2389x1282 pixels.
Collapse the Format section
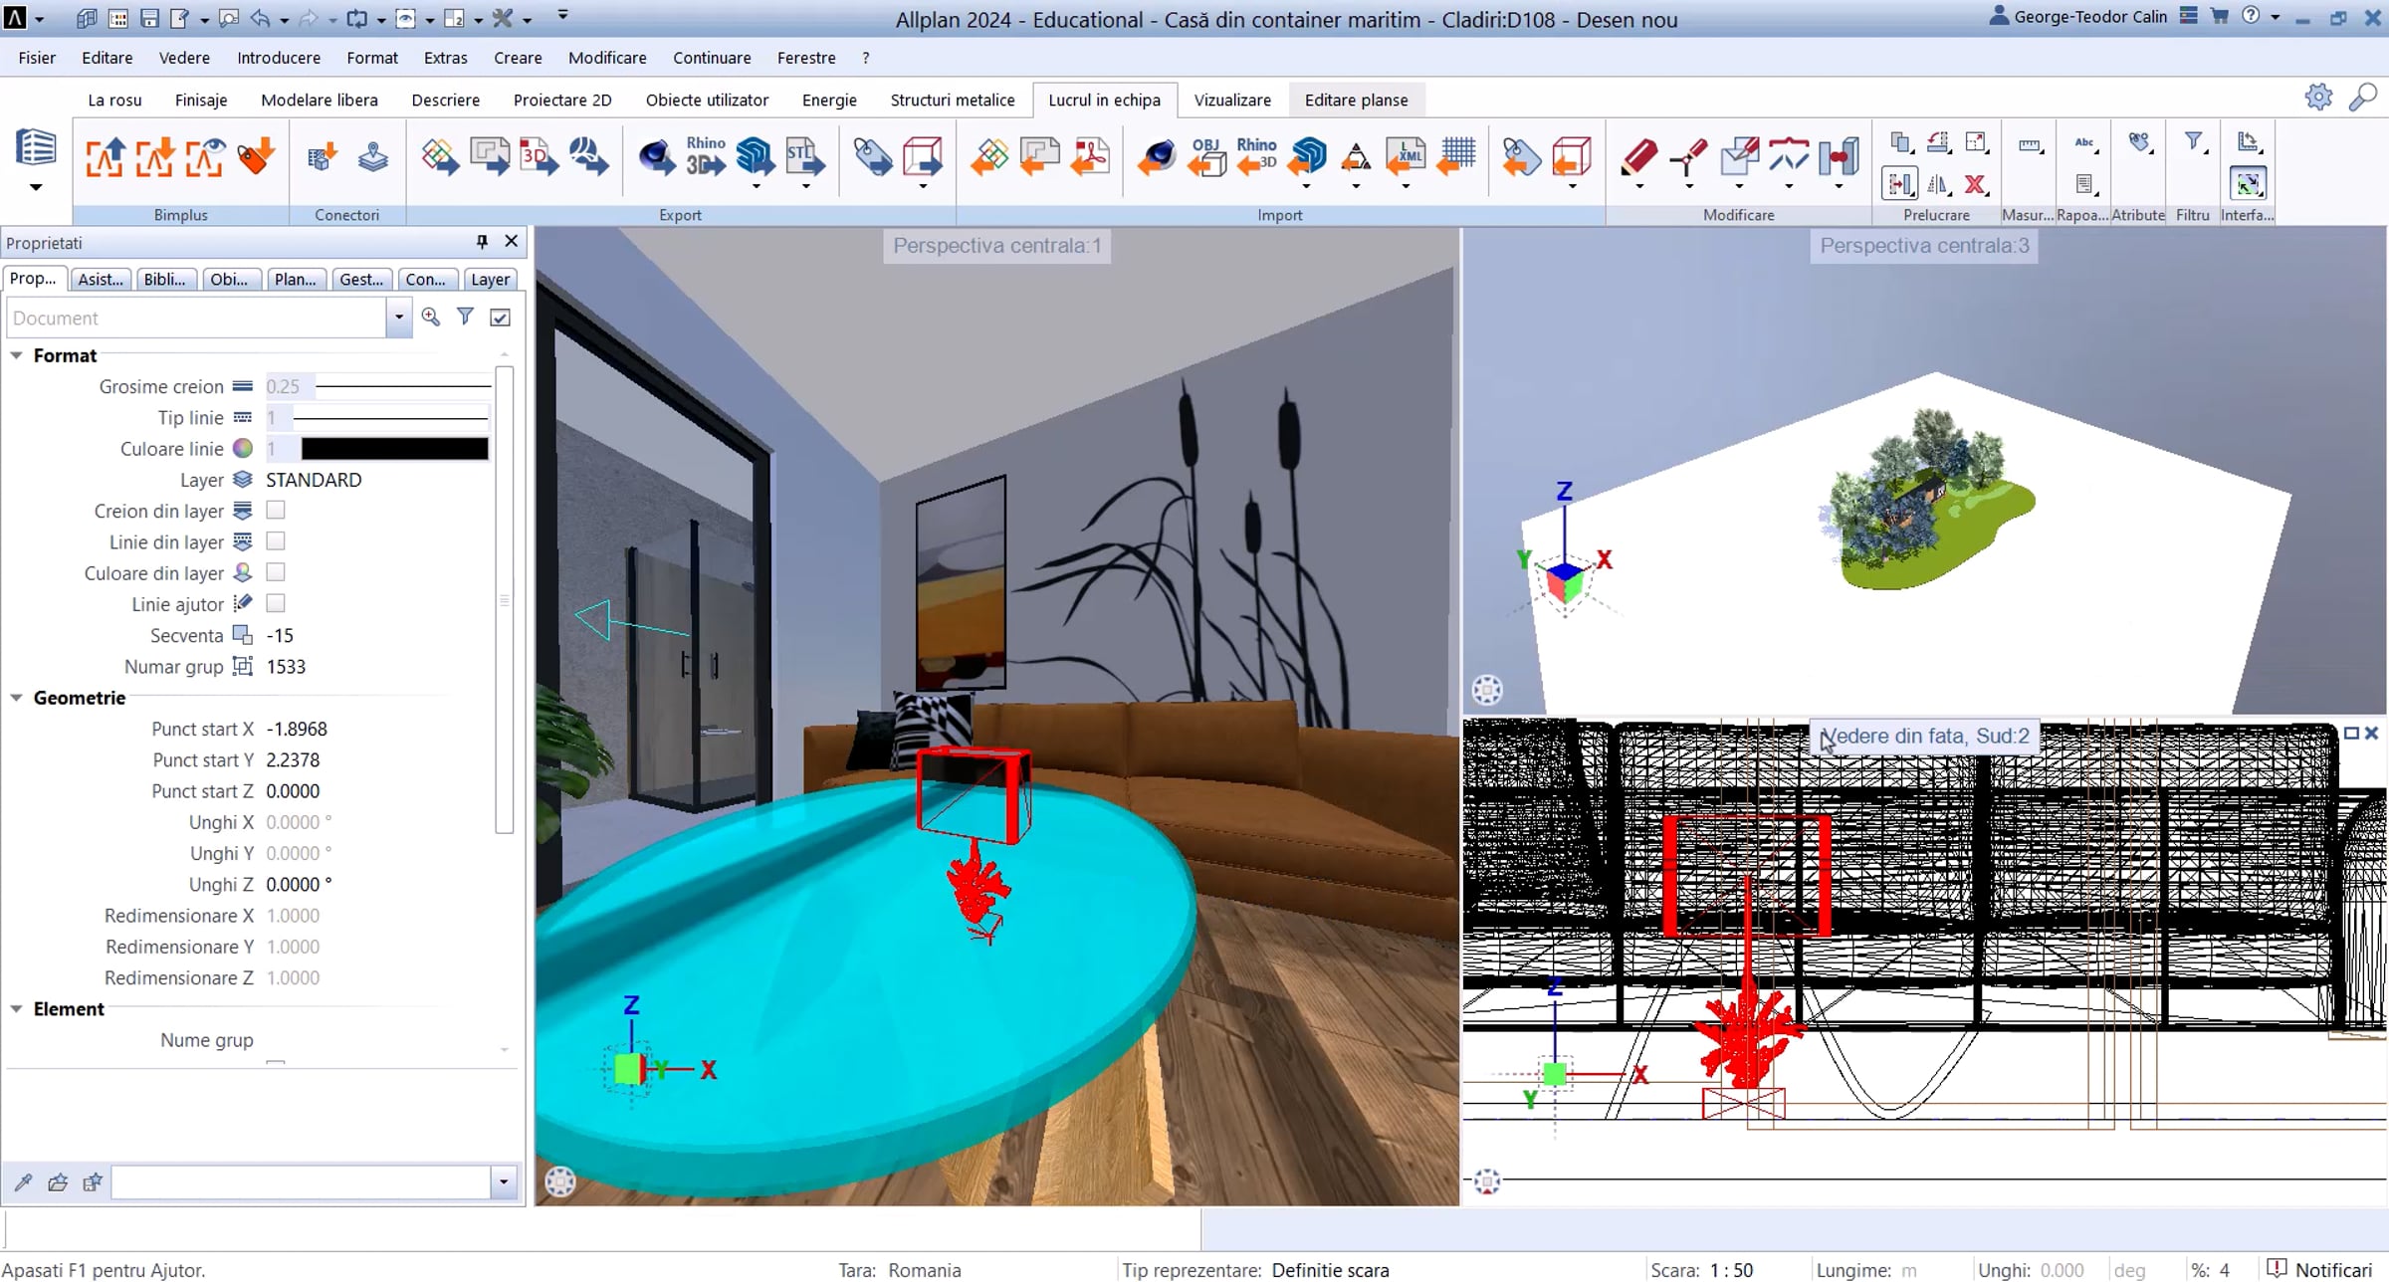[17, 355]
